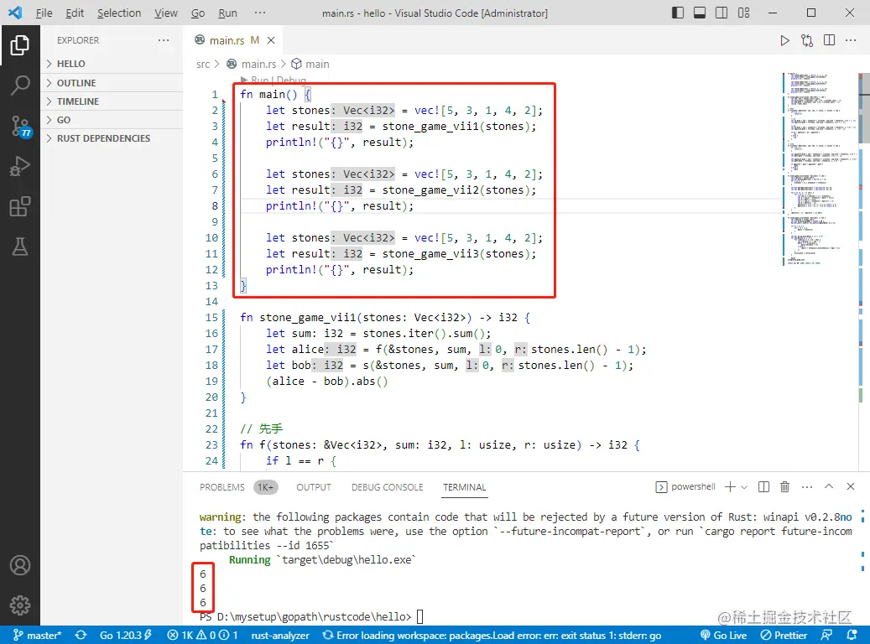
Task: Switch to the OUTPUT panel tab
Action: pos(314,487)
